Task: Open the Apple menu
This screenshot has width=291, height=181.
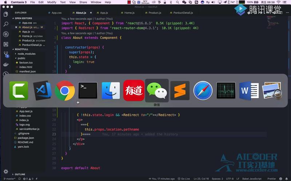Action: point(5,2)
